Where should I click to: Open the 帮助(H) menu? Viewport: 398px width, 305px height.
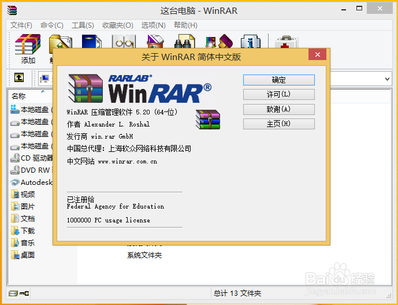[x=185, y=25]
